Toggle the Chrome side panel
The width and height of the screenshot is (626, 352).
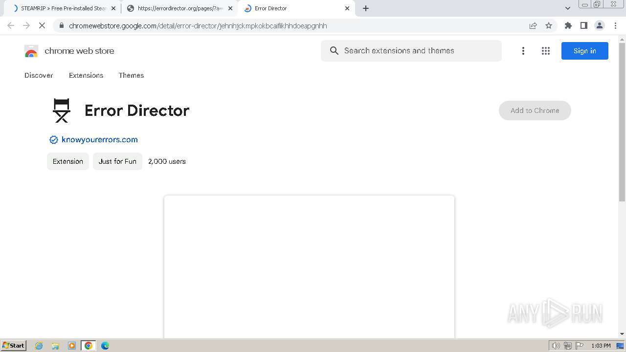(584, 26)
